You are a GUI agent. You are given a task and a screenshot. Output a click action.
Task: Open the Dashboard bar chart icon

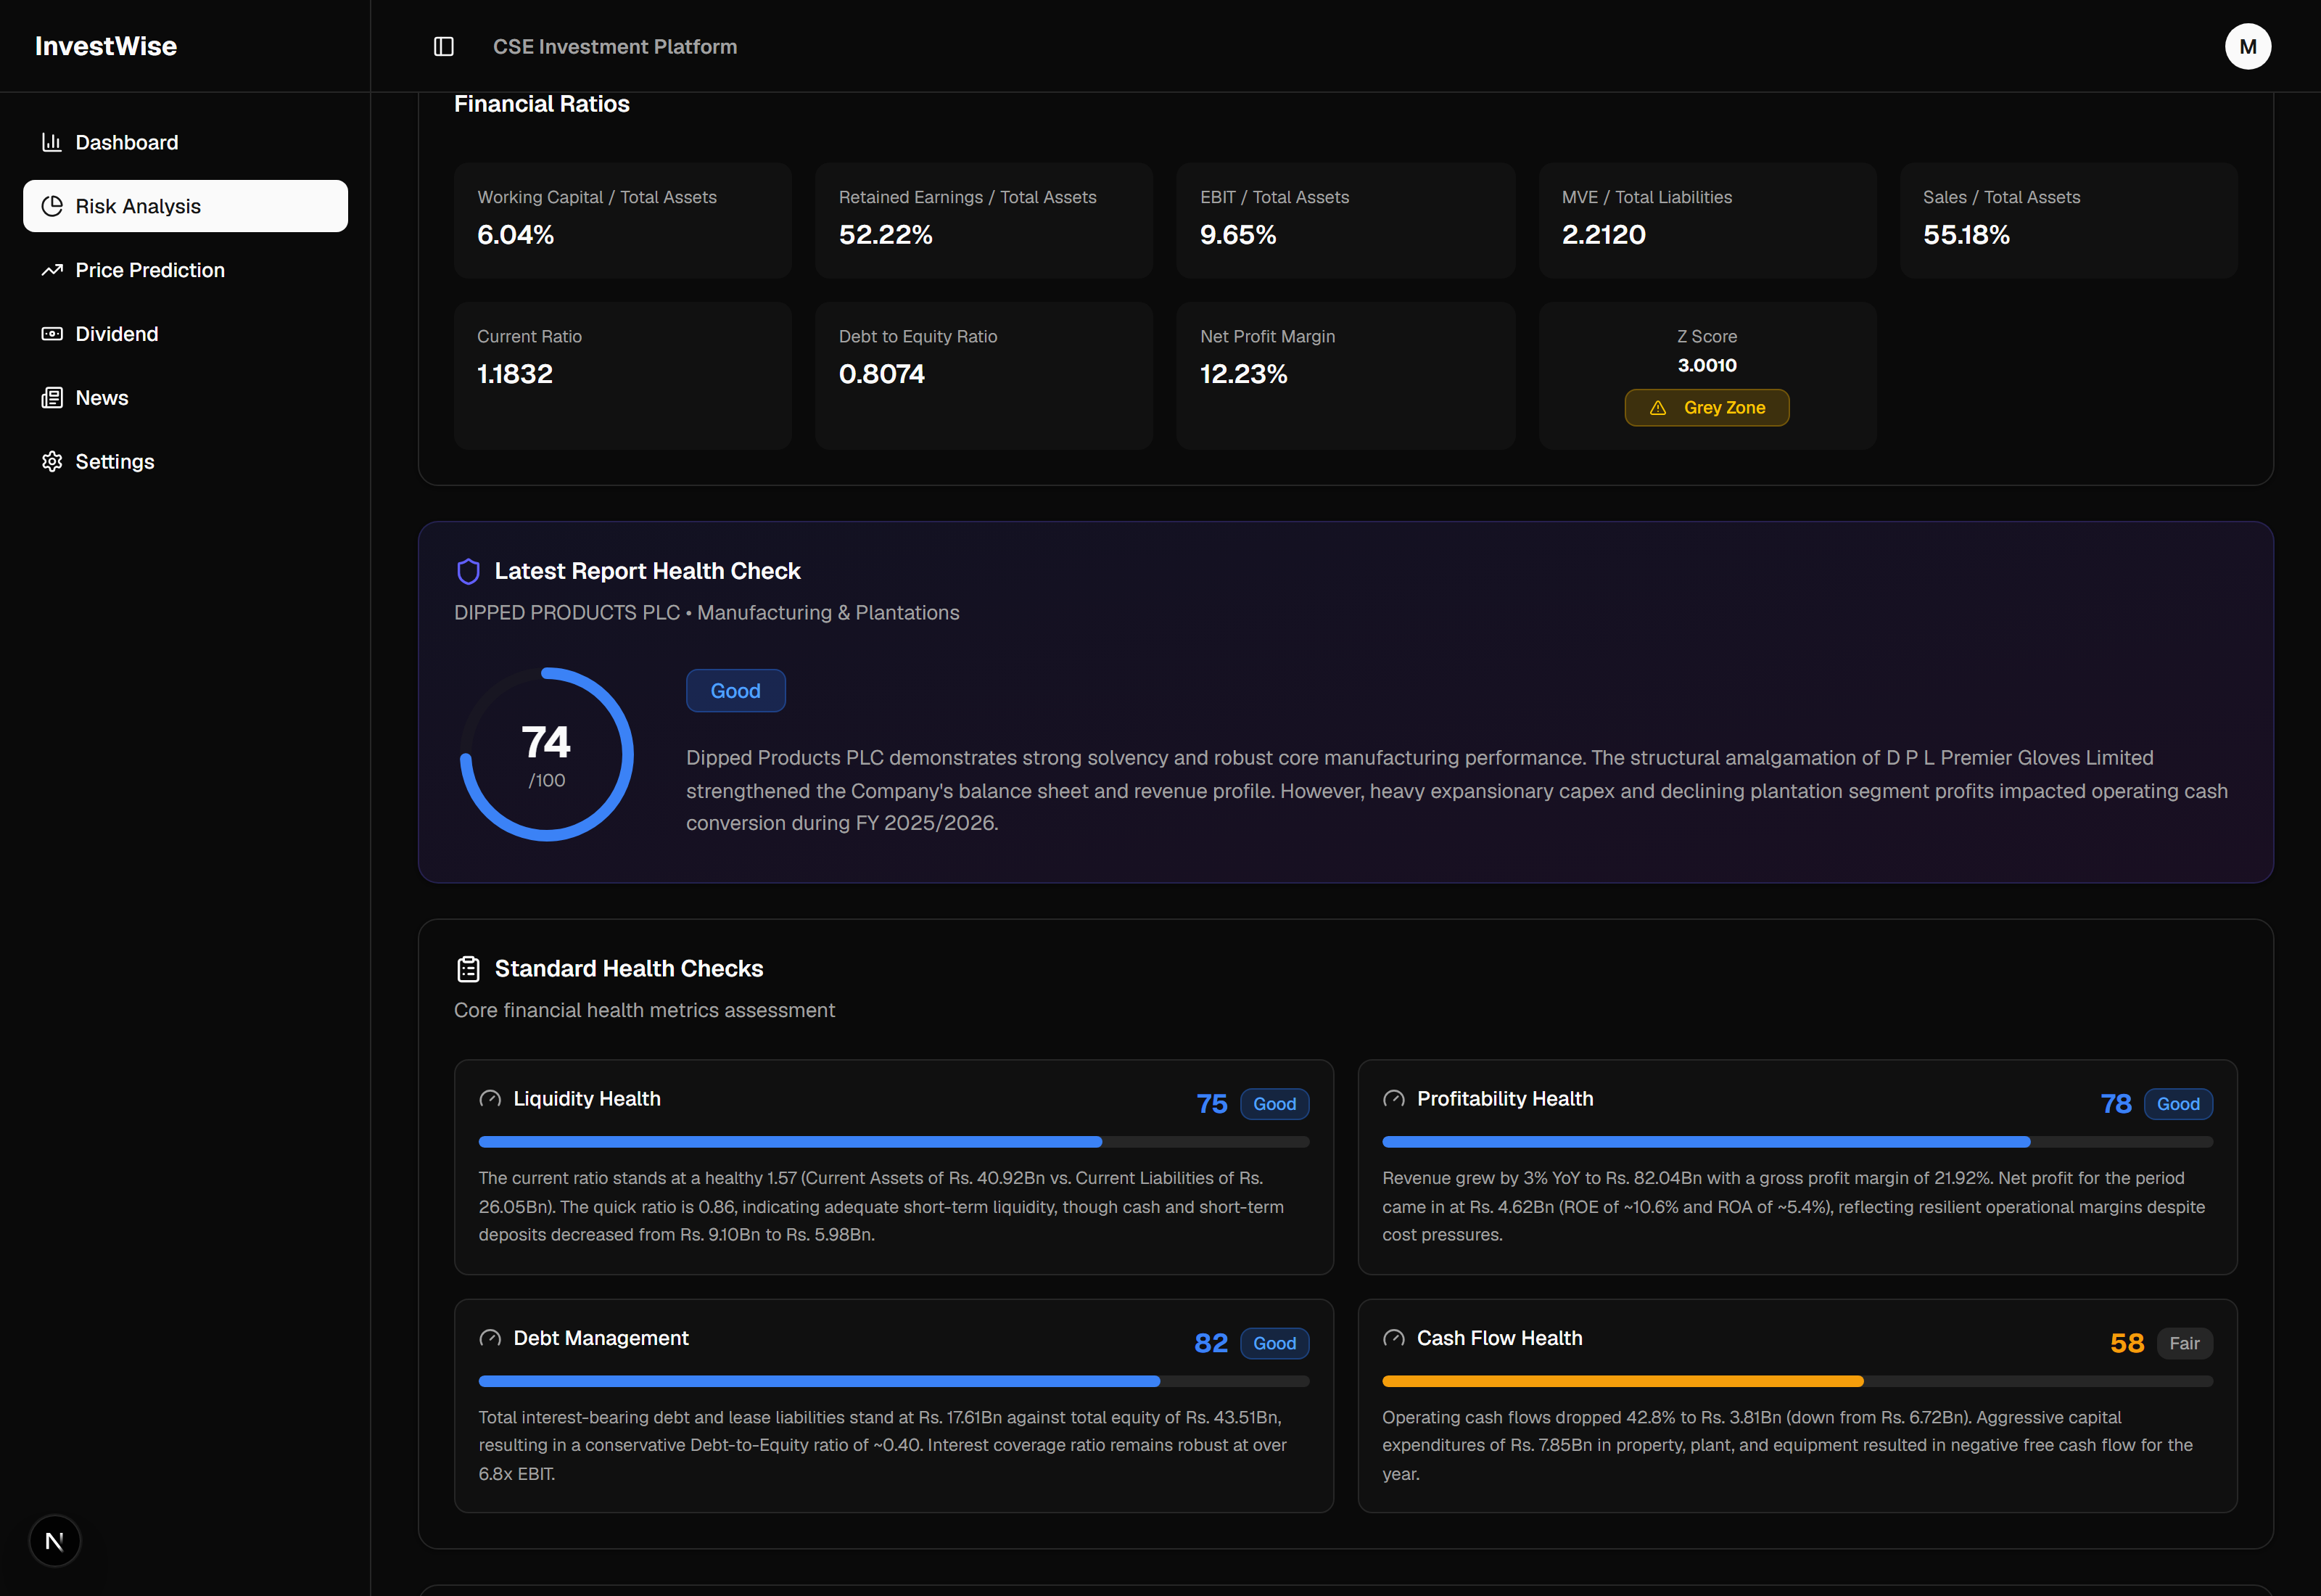pyautogui.click(x=52, y=142)
